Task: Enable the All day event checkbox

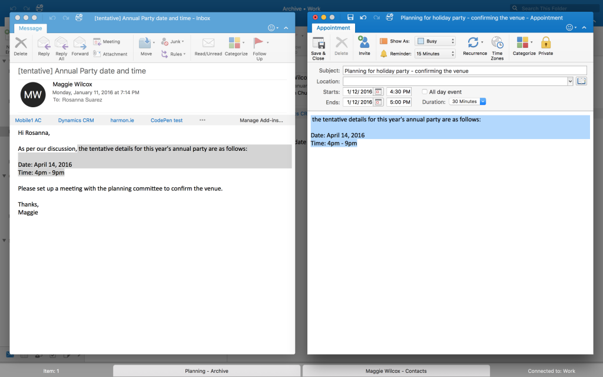Action: (424, 91)
